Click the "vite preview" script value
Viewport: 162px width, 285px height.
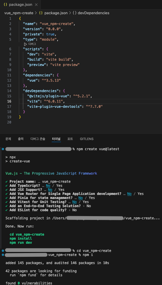(65, 65)
